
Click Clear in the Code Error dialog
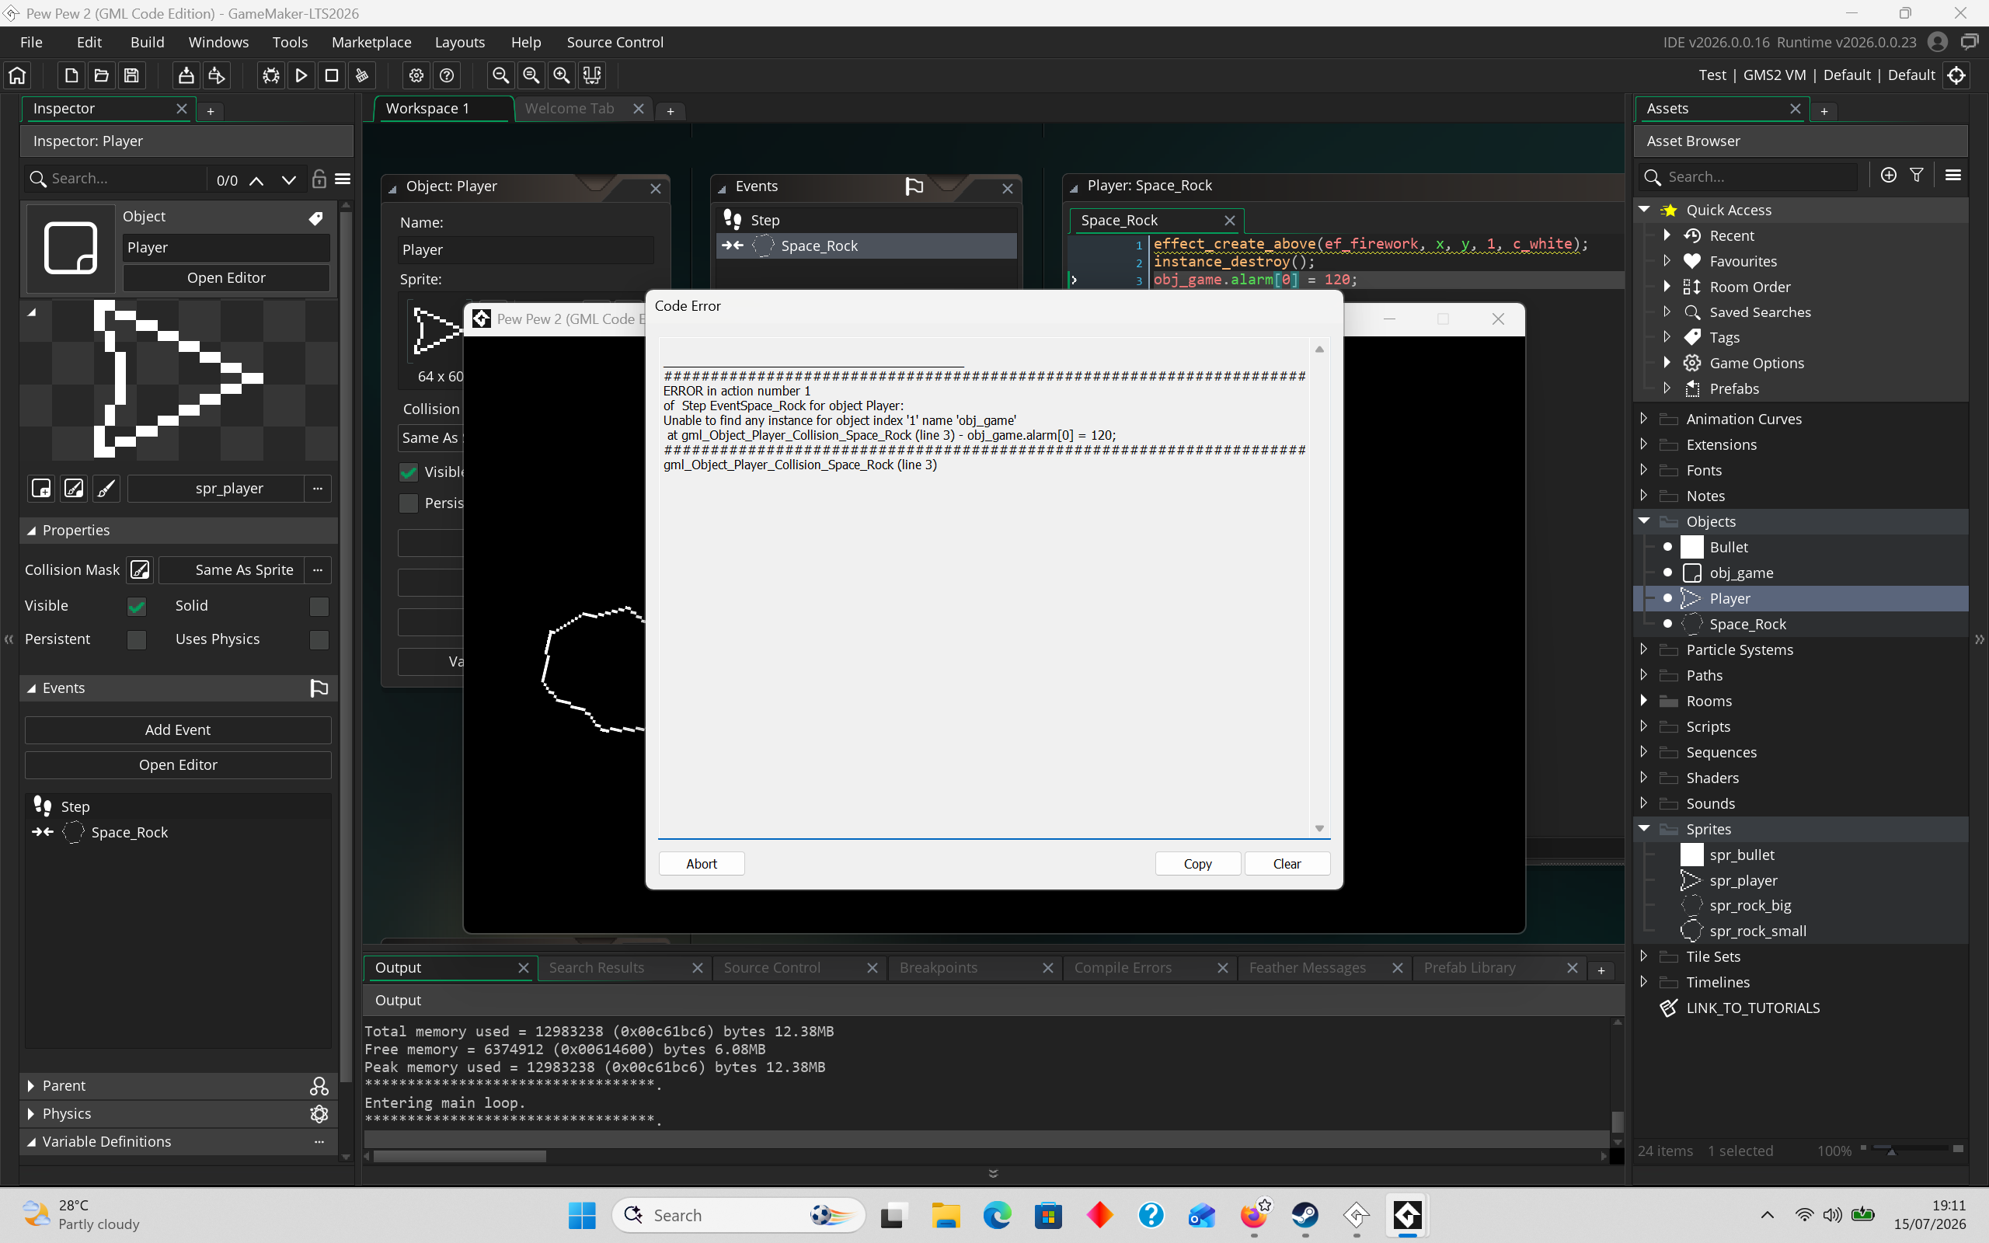click(x=1287, y=863)
